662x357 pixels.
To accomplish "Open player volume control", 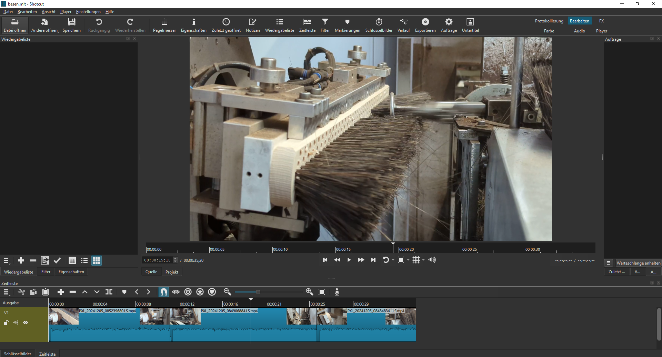I will [432, 260].
